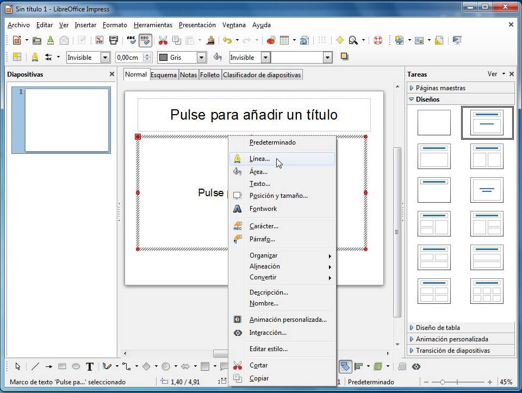This screenshot has width=522, height=393.
Task: Close the Diapositivas panel
Action: (112, 74)
